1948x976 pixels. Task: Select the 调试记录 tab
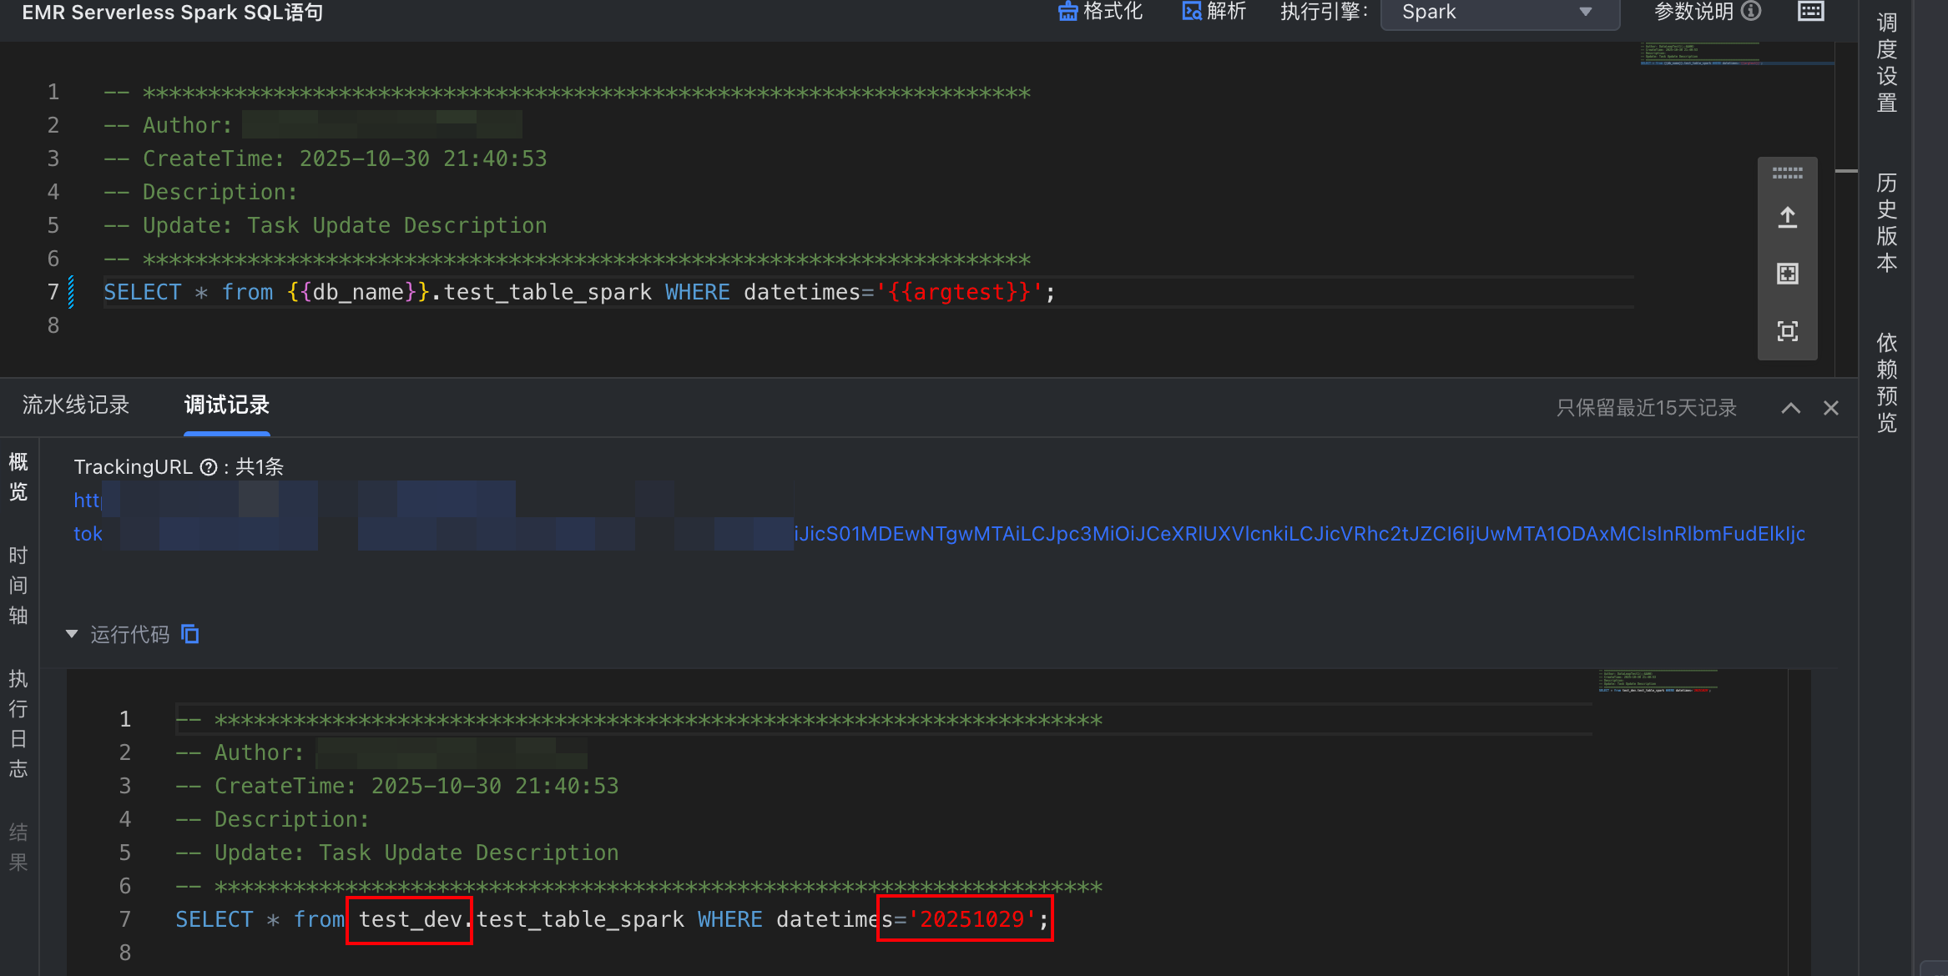[x=226, y=405]
